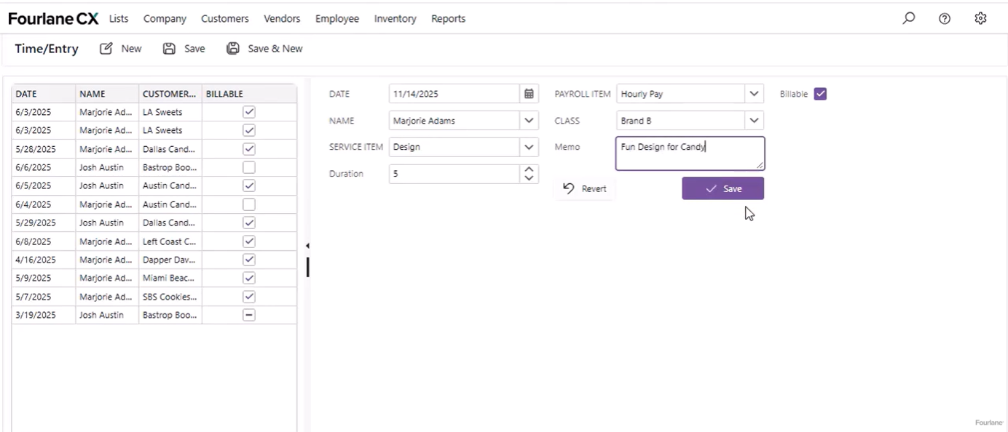Uncheck the purple Billable checkbox

820,94
